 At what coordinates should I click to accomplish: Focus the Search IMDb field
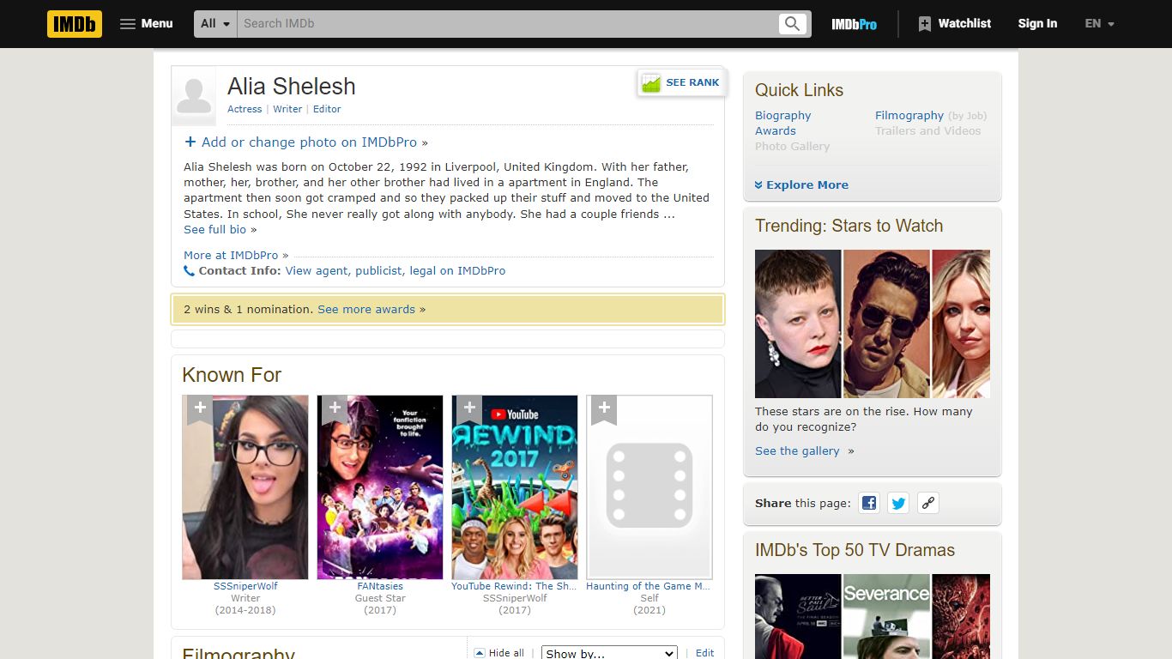point(507,24)
